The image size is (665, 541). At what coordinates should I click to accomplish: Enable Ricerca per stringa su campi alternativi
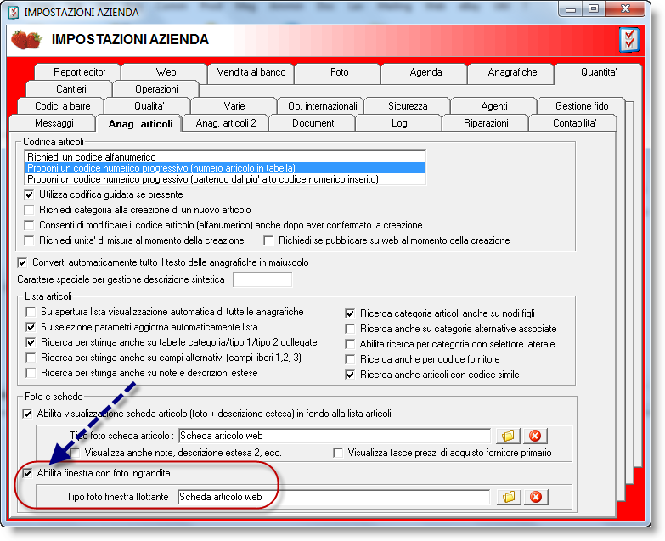tap(31, 358)
